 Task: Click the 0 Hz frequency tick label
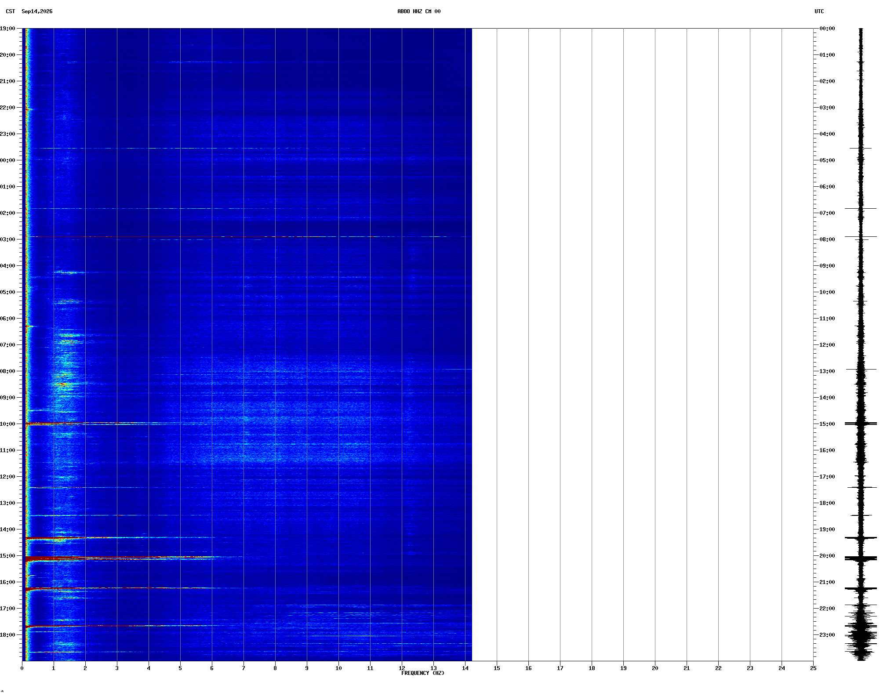(22, 668)
